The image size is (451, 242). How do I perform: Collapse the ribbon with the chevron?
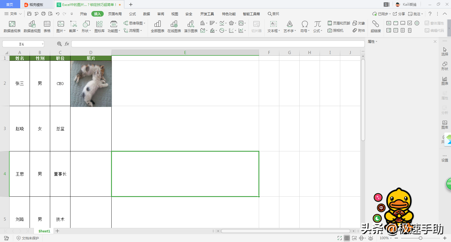coord(445,14)
